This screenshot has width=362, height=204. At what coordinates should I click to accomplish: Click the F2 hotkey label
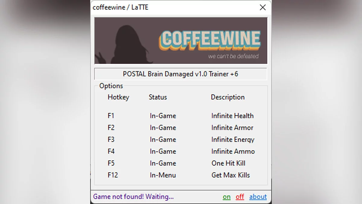(x=111, y=128)
